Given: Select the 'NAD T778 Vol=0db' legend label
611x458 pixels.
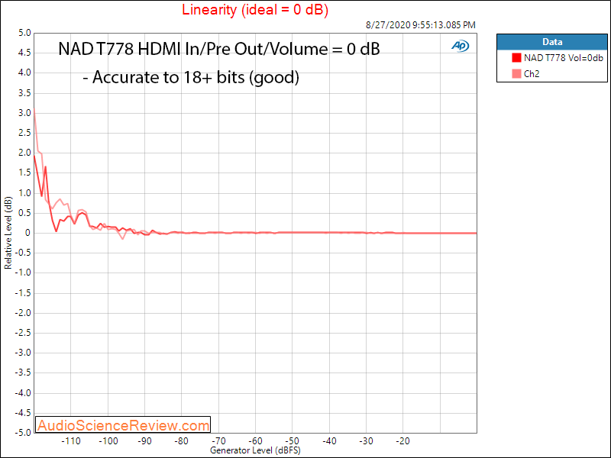Looking at the screenshot, I should tap(564, 58).
